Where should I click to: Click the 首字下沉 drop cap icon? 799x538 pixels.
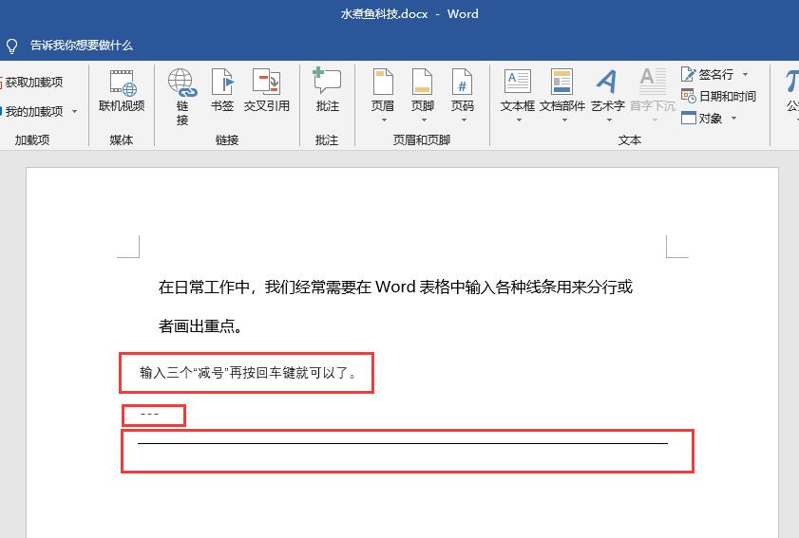(x=653, y=82)
